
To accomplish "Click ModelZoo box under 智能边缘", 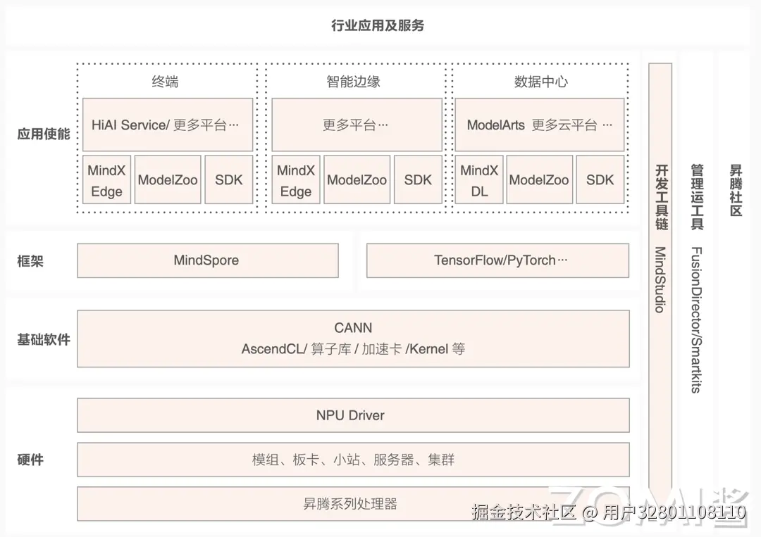I will point(357,179).
